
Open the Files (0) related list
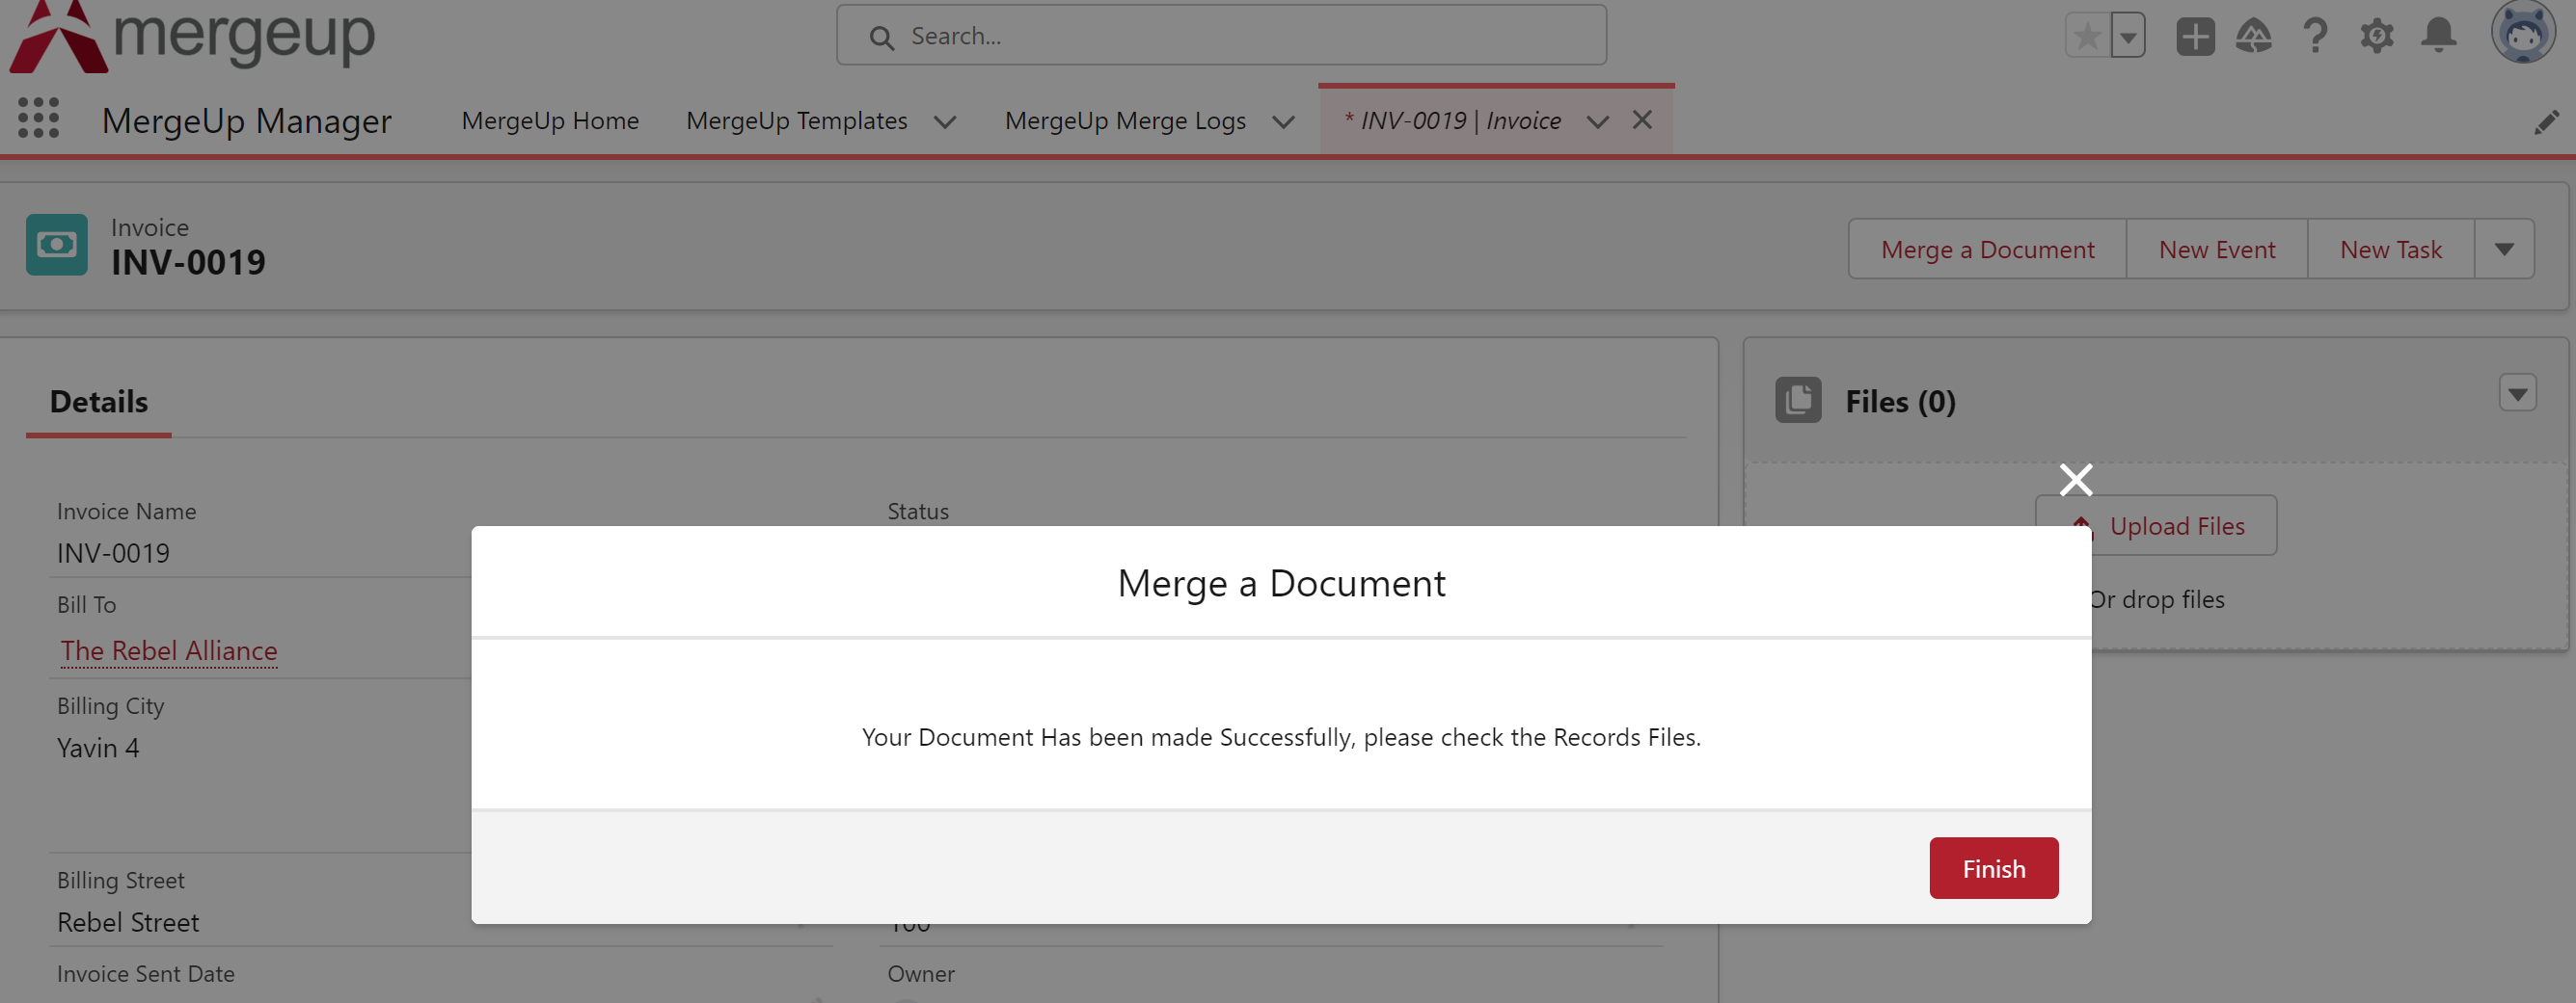(x=1900, y=402)
